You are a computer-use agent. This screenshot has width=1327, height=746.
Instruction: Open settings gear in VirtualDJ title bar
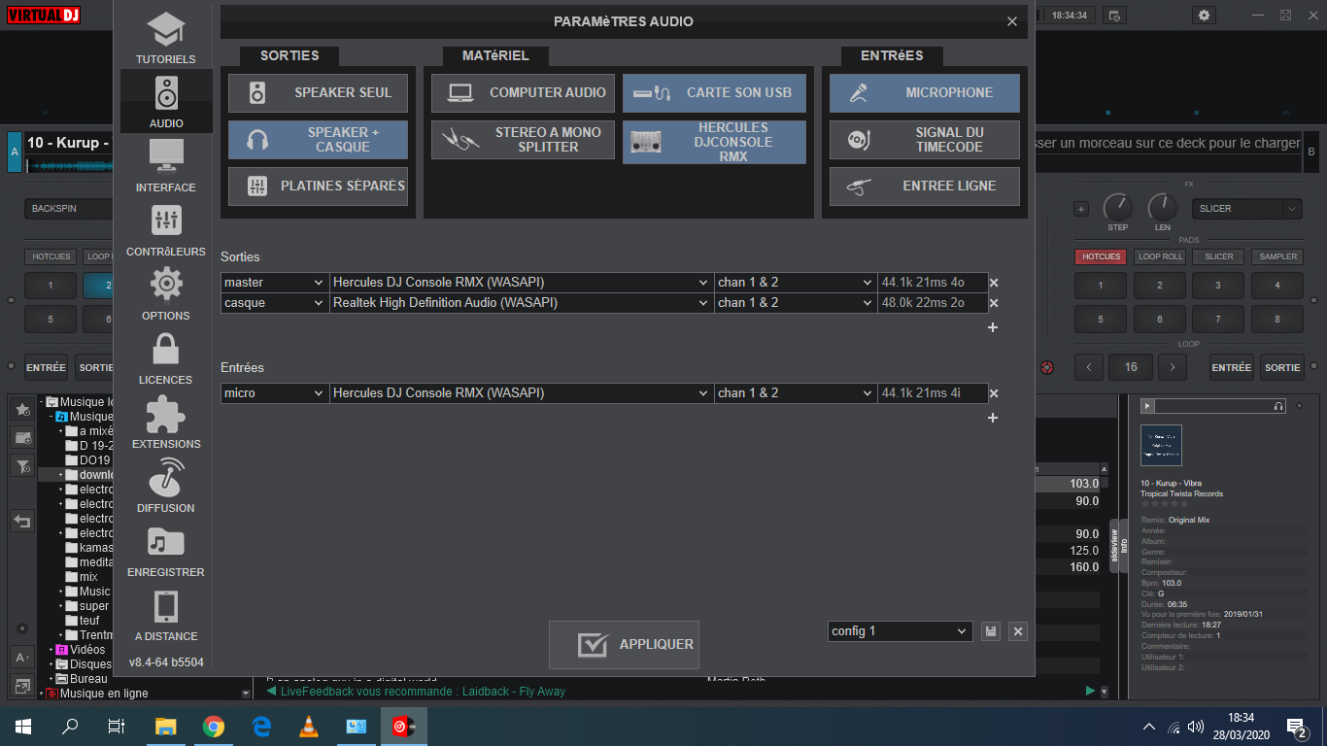1205,16
